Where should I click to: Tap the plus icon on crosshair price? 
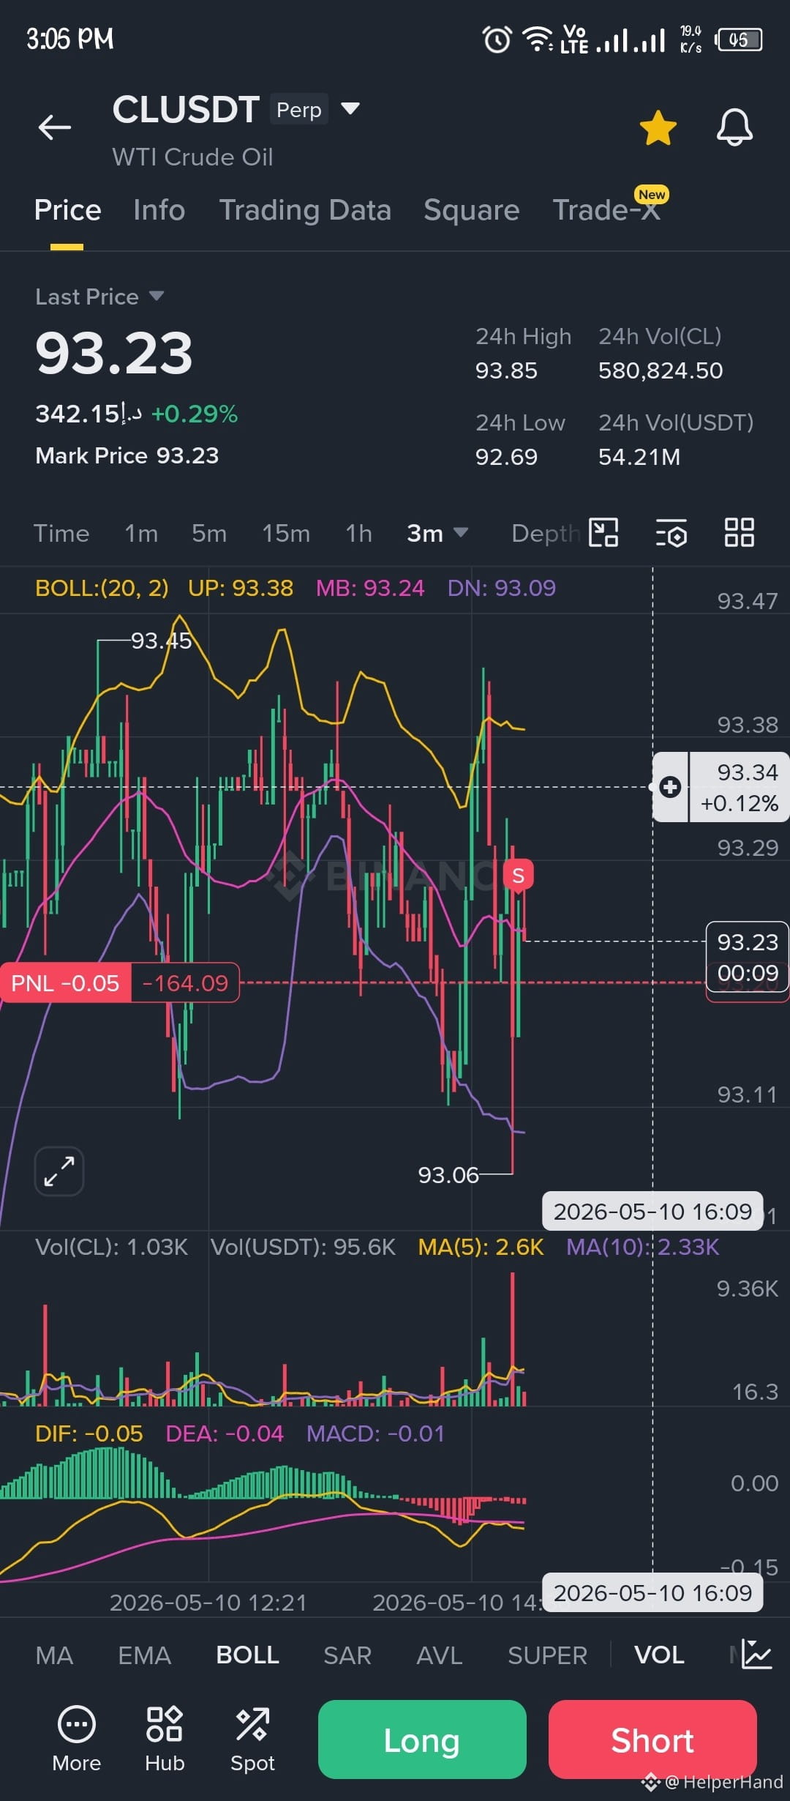point(670,787)
